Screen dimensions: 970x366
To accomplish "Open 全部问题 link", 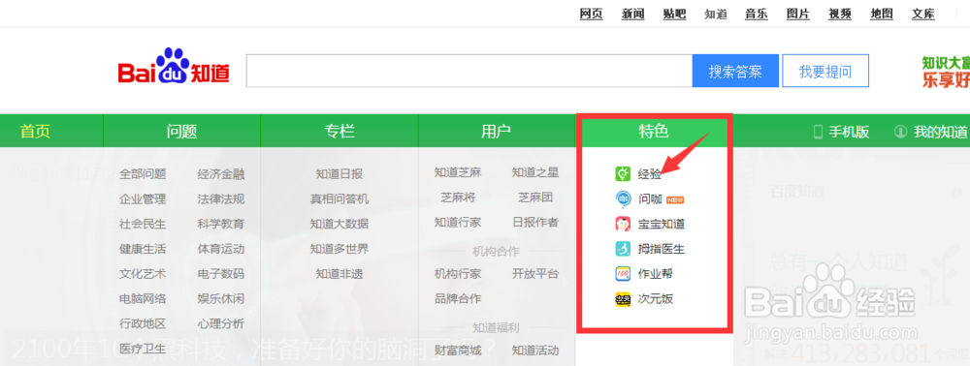I will 143,174.
